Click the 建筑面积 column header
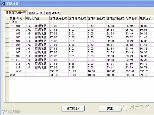 pos(147,18)
